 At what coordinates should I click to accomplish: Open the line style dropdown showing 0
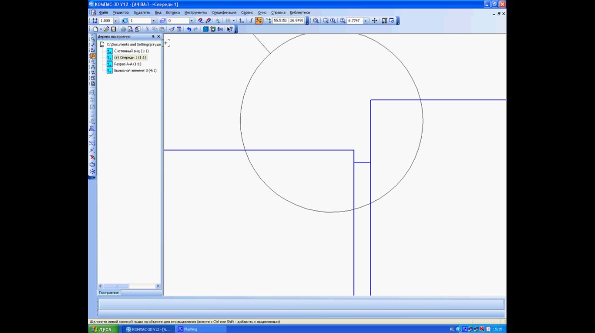click(x=192, y=20)
